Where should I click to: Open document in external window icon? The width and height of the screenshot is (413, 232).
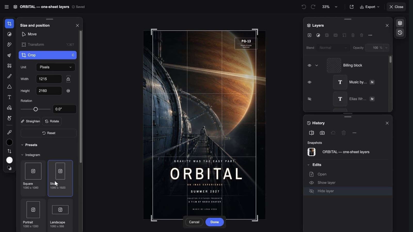pyautogui.click(x=352, y=7)
